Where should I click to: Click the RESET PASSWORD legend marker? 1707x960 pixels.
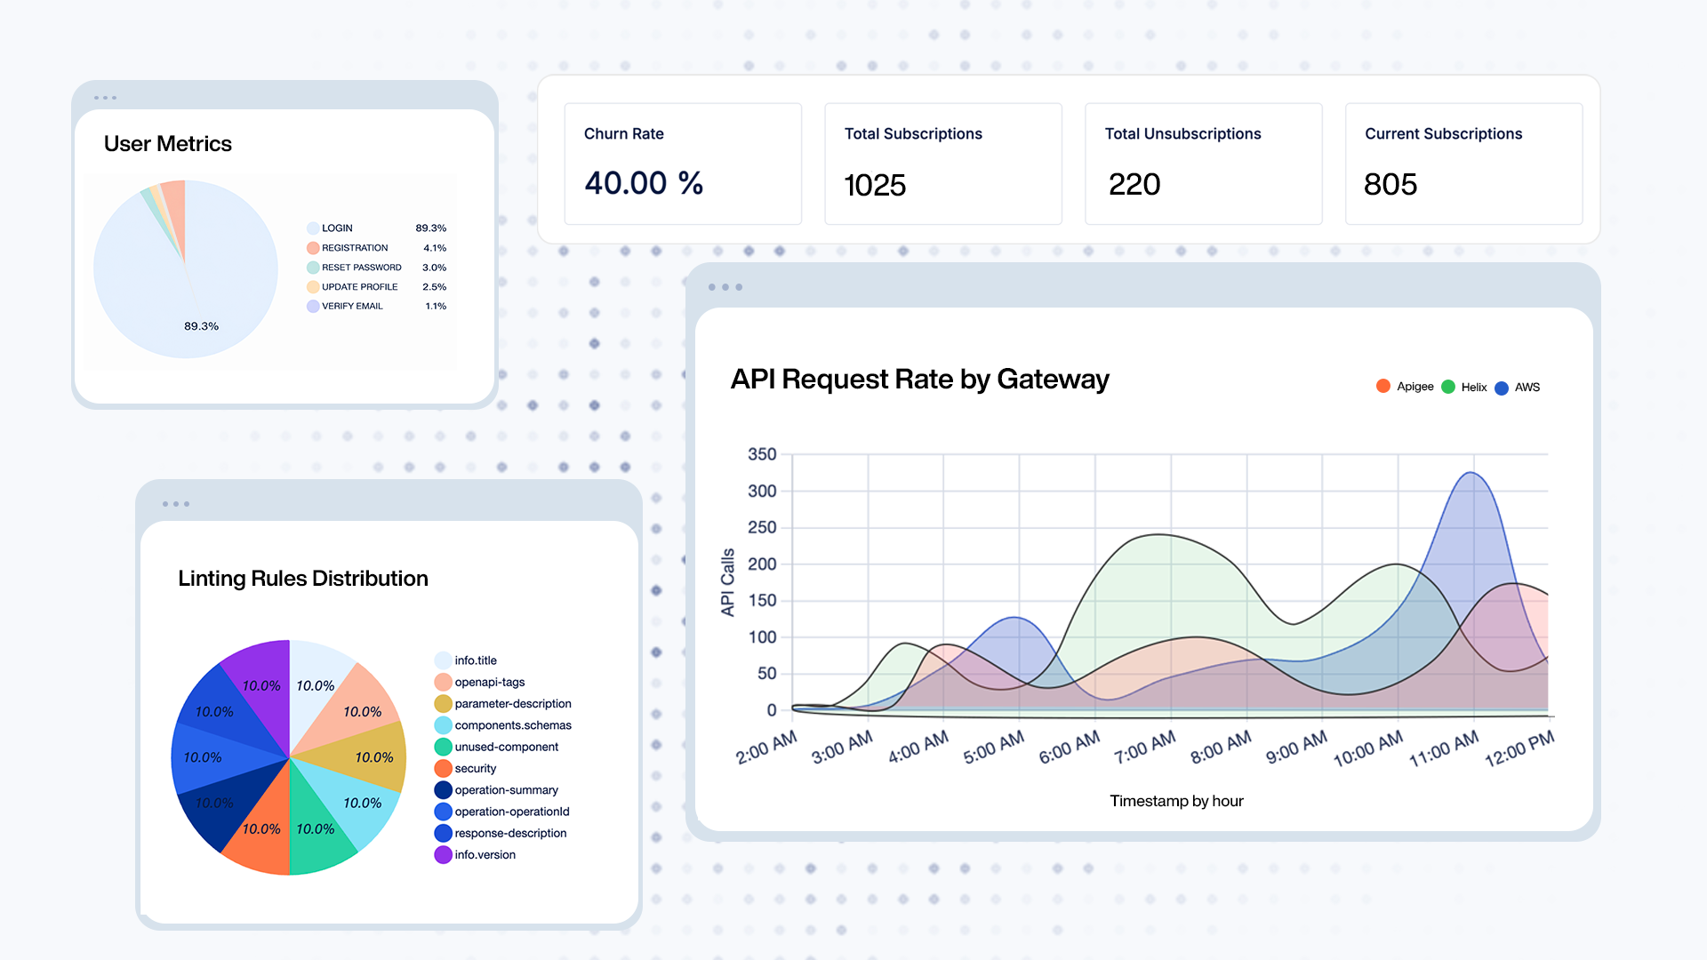[x=313, y=268]
